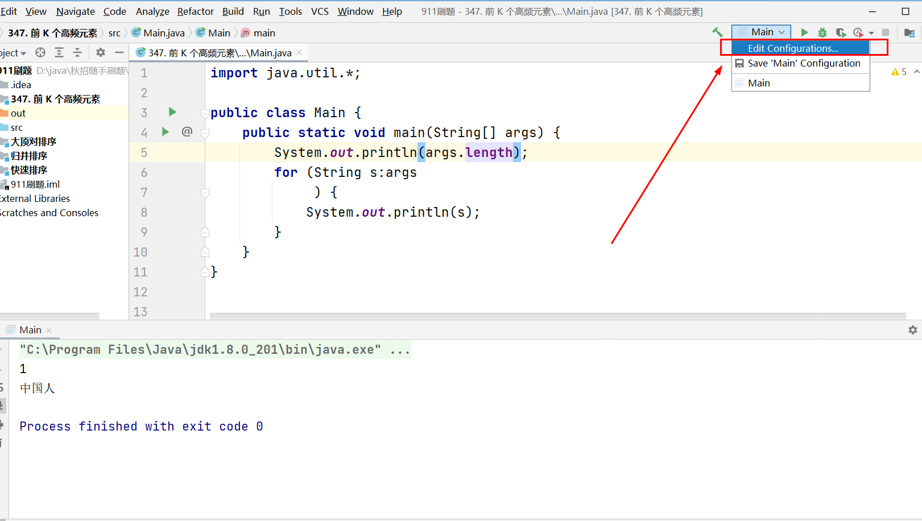Click the Main class breadcrumb

(x=214, y=33)
